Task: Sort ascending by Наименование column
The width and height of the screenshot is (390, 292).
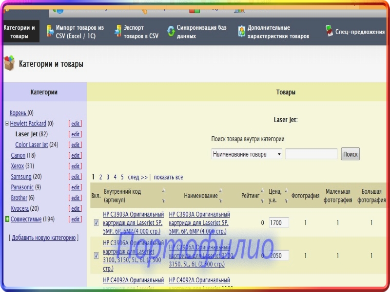Action: [x=220, y=190]
